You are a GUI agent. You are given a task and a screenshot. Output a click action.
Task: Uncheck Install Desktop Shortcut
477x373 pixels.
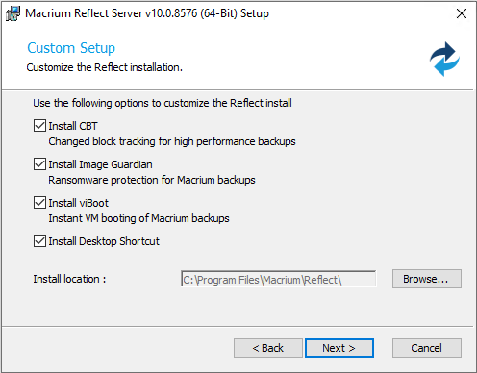[x=39, y=241]
